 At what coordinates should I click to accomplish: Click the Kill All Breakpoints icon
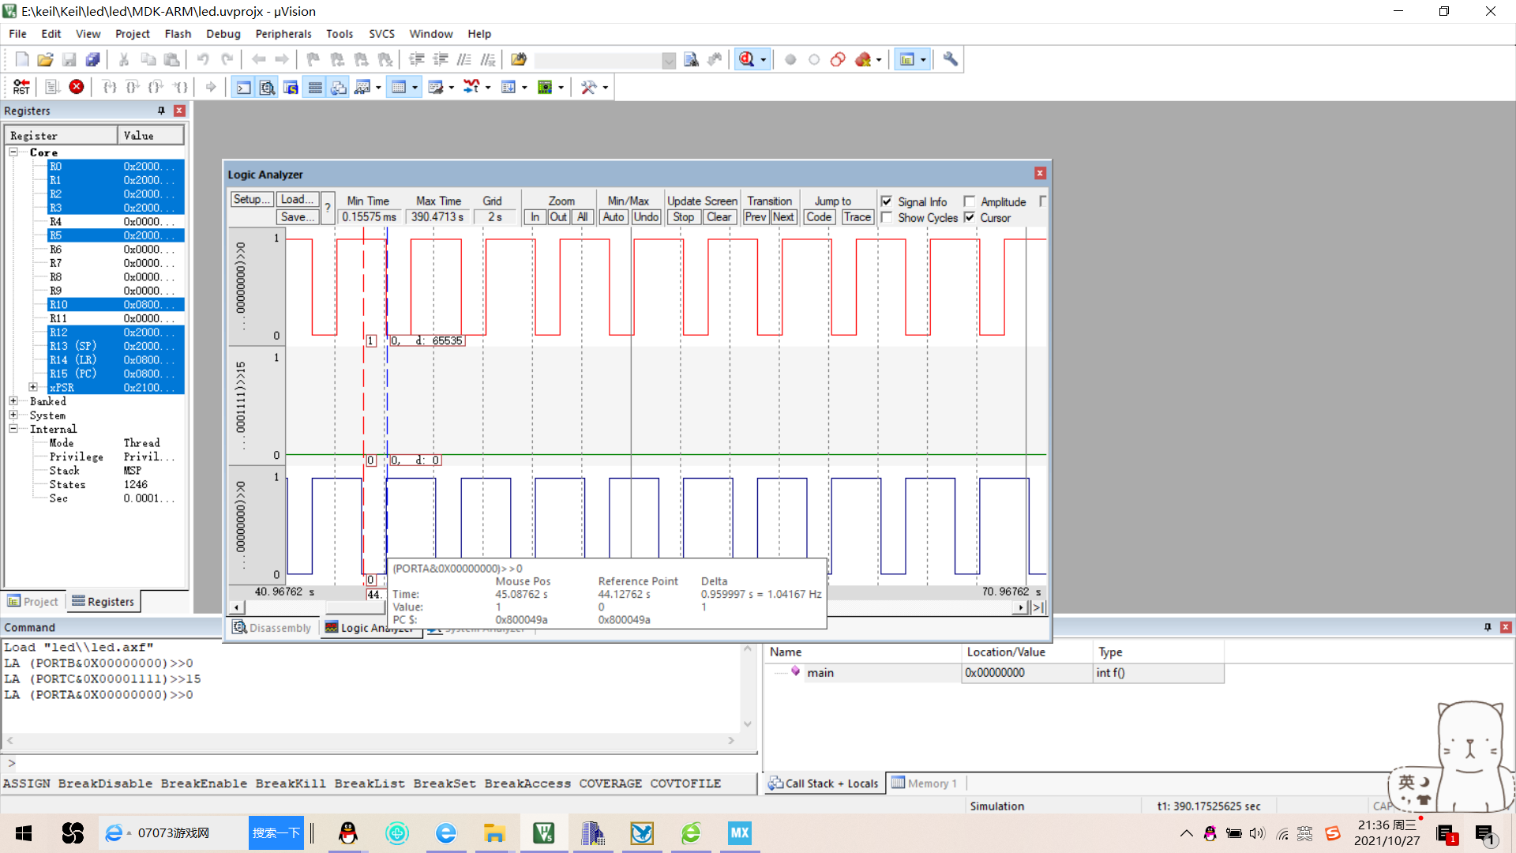point(863,59)
